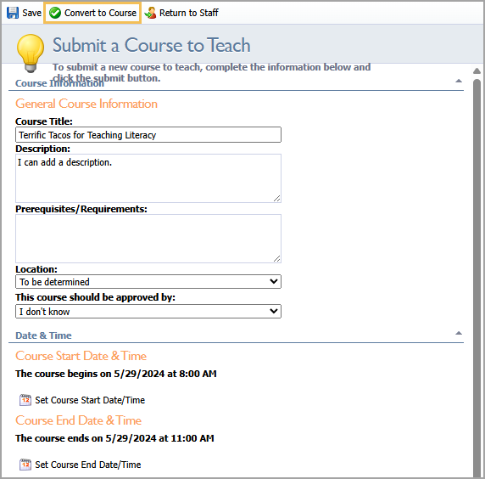Viewport: 485px width, 479px height.
Task: Click into the Prerequisites/Requirements text area
Action: (148, 239)
